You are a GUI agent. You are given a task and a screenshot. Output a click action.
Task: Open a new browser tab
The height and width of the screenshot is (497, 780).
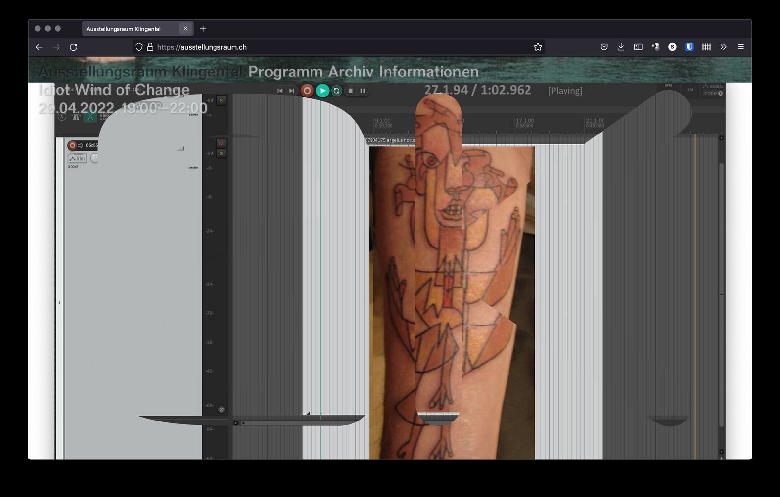[x=203, y=29]
